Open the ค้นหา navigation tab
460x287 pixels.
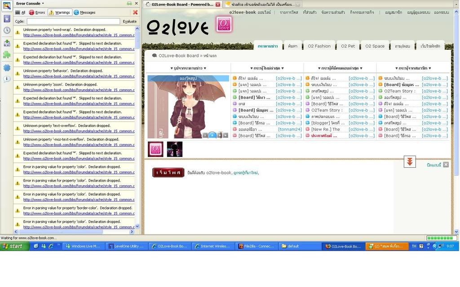click(292, 46)
